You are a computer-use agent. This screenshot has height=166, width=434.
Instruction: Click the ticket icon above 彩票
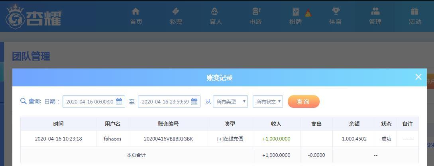coord(176,11)
